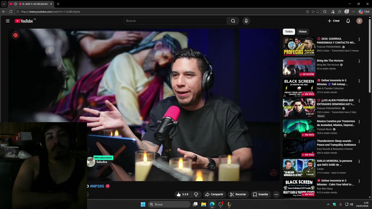Open the YouTube guide hamburger menu
The image size is (372, 209).
click(x=8, y=21)
